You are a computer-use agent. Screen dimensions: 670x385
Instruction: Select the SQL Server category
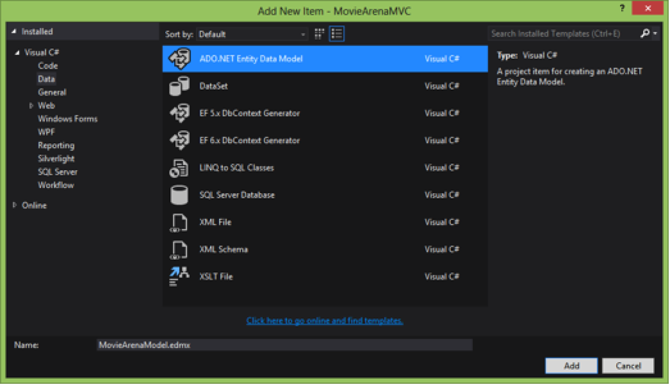[58, 172]
